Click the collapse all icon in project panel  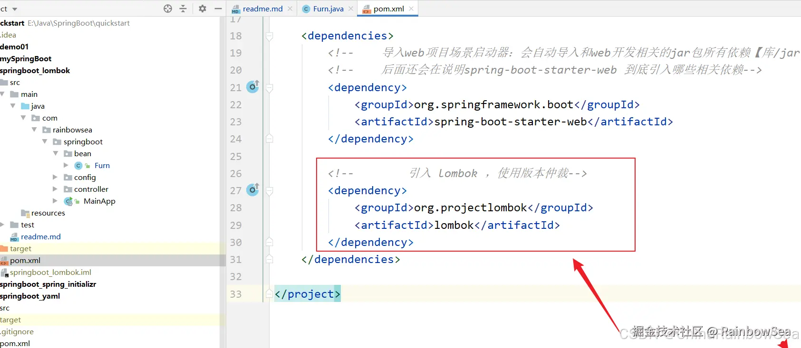[183, 9]
